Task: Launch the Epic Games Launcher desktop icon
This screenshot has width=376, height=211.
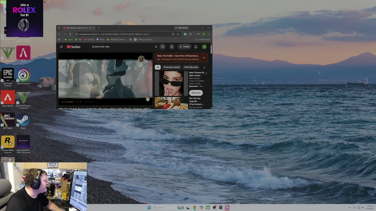Action: click(8, 77)
